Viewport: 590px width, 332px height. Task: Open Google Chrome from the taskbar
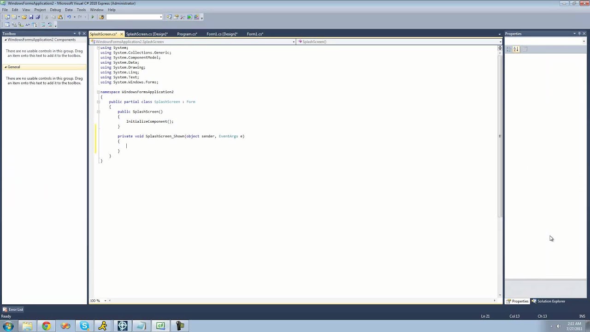click(x=46, y=326)
